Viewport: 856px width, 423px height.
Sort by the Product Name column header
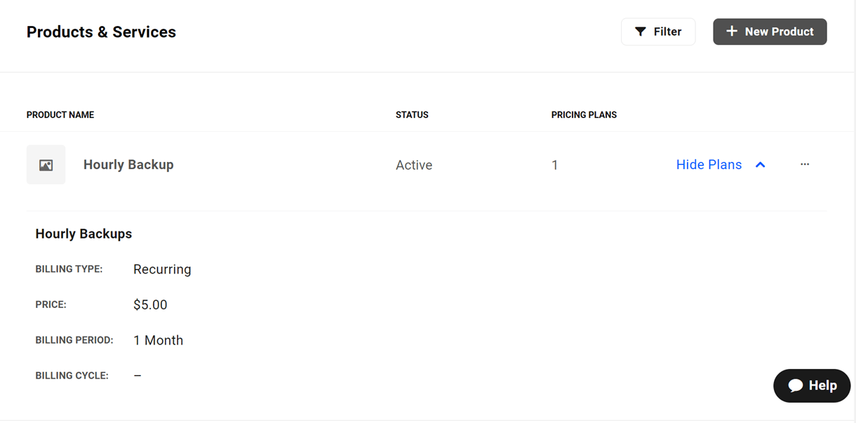pos(60,115)
